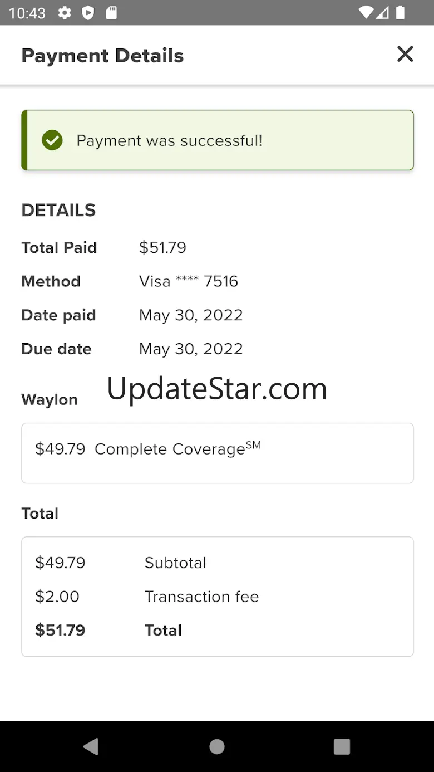This screenshot has height=772, width=434.
Task: Tap the Date paid May 30, 2022 value
Action: [x=191, y=315]
